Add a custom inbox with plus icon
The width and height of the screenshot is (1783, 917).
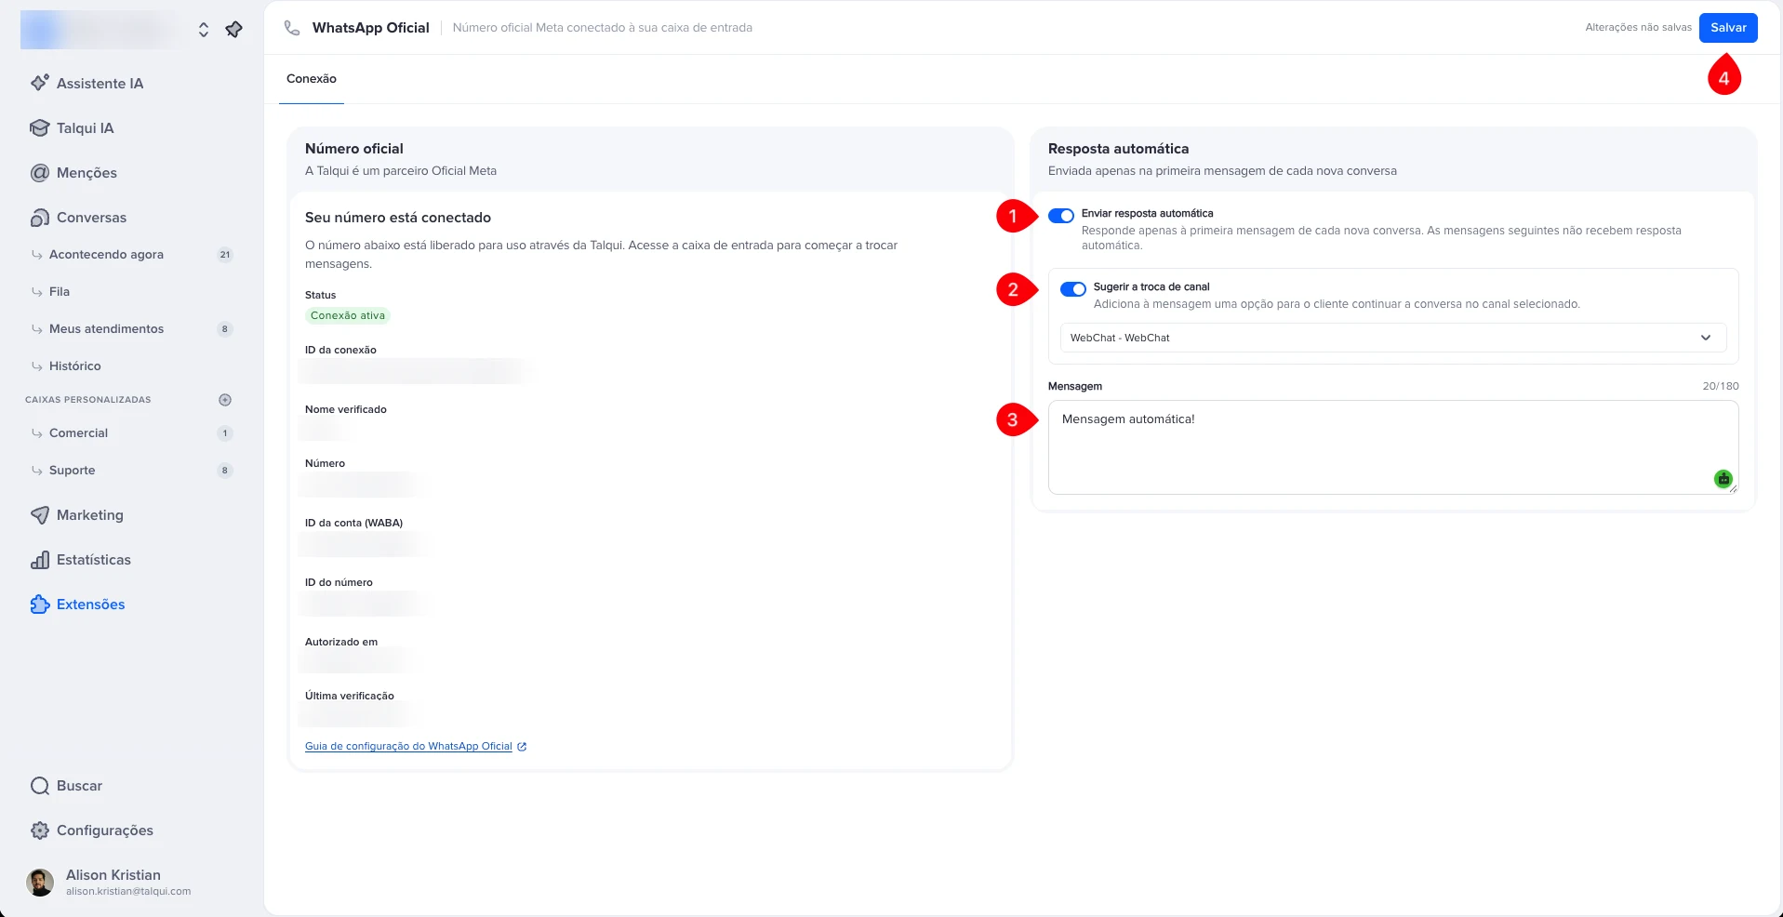click(225, 400)
